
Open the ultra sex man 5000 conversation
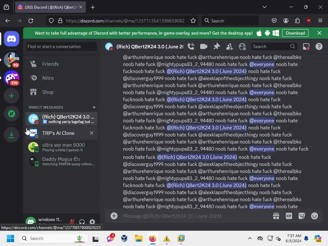61,147
